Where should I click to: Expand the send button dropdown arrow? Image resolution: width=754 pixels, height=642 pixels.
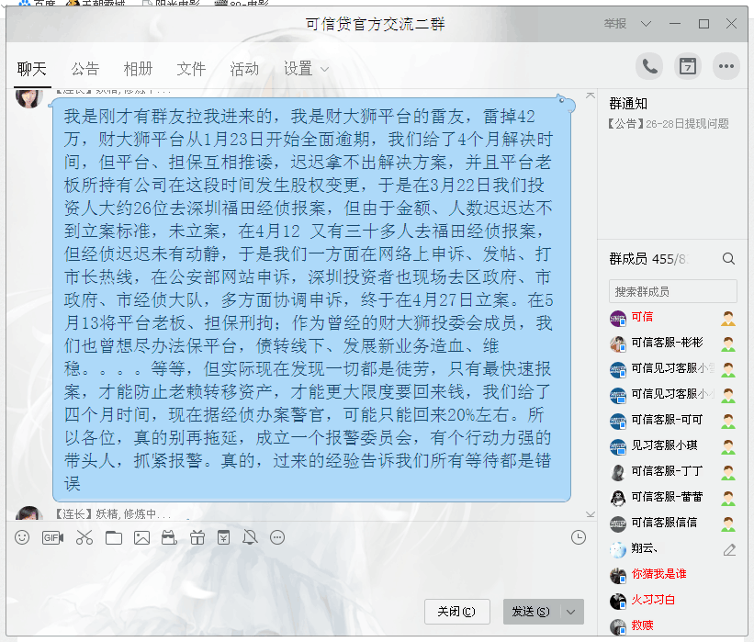click(572, 612)
